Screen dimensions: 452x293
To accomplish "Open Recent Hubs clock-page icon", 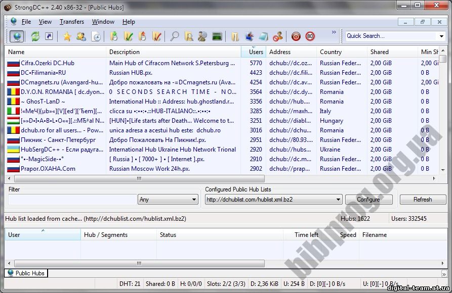I will [x=96, y=36].
